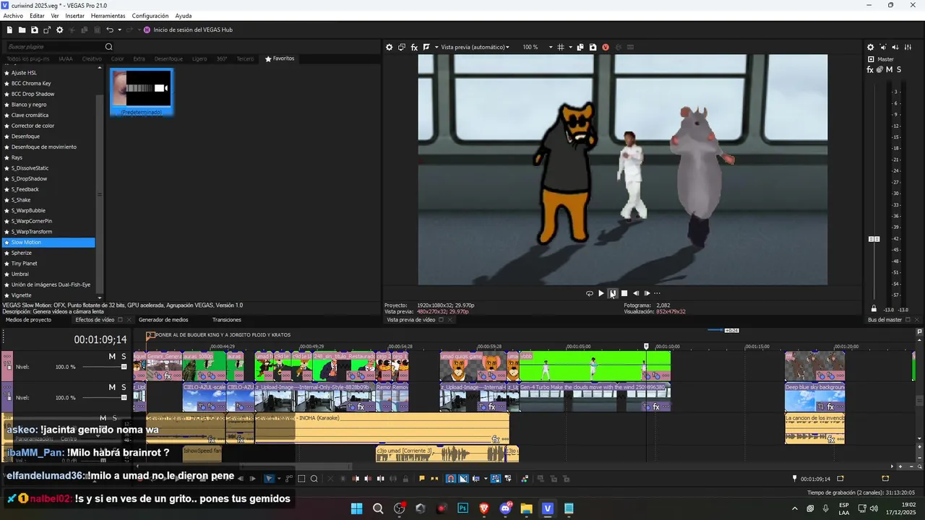Open the Herramientas menu
Screen dimensions: 925x520
tap(108, 16)
